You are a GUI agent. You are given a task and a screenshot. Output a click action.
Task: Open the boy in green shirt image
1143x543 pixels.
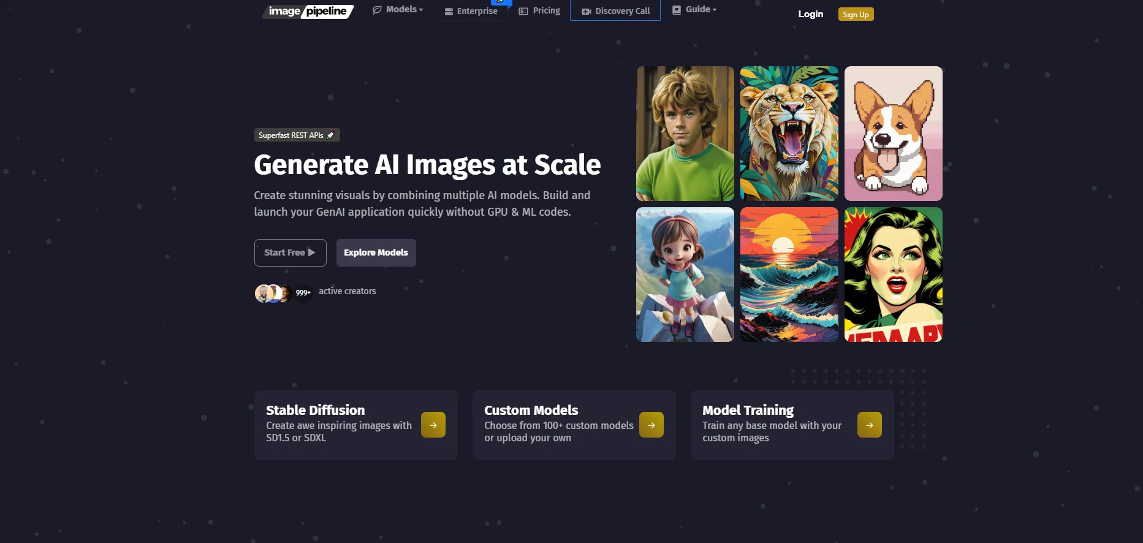[x=685, y=134]
